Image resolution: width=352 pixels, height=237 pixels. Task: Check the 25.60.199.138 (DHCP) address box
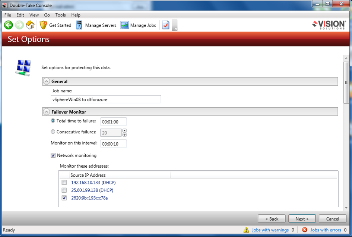(64, 190)
